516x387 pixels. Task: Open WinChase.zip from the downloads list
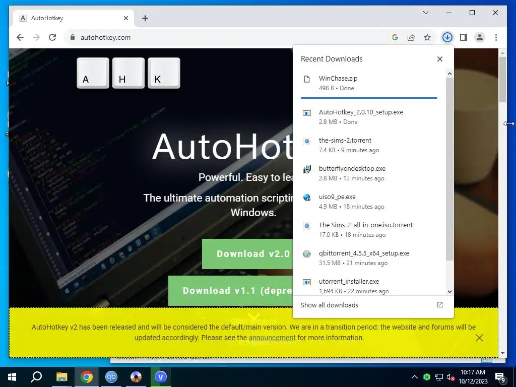(x=369, y=83)
